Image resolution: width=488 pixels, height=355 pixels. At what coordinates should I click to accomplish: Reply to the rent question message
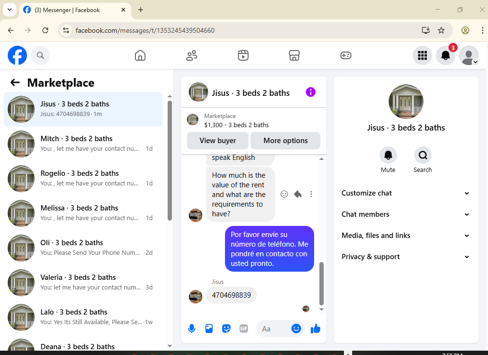(298, 194)
